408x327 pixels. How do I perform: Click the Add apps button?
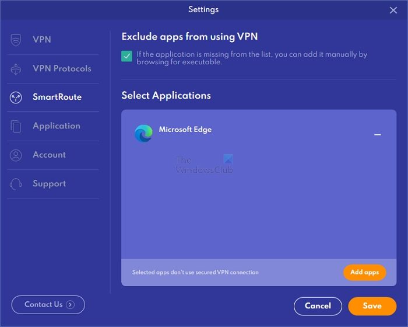click(x=364, y=272)
